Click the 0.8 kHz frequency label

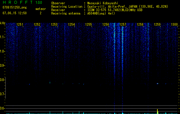coord(2,80)
